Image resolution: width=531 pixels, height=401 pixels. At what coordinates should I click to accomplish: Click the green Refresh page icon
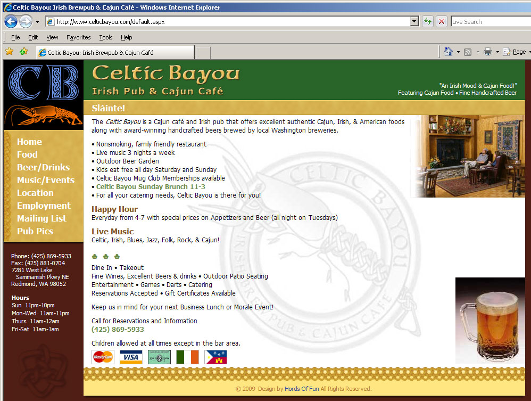428,22
